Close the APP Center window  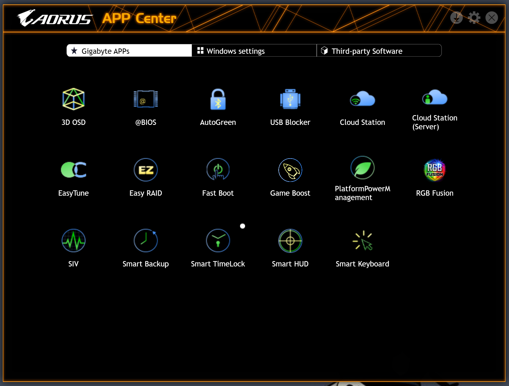pos(492,18)
